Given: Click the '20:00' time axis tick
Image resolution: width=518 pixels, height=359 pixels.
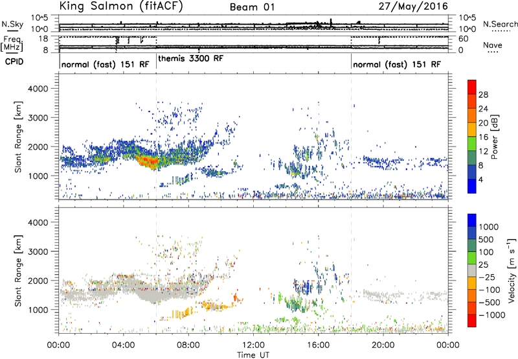Looking at the screenshot, I should tap(383, 345).
